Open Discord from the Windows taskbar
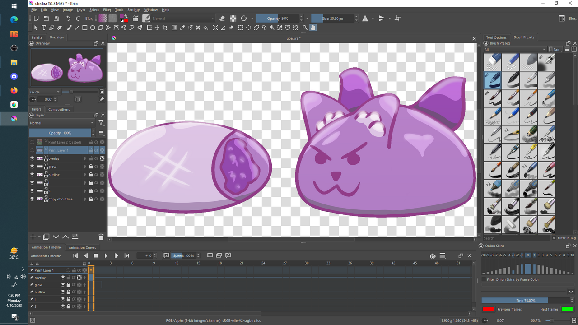Screen dimensions: 578x325 14,76
